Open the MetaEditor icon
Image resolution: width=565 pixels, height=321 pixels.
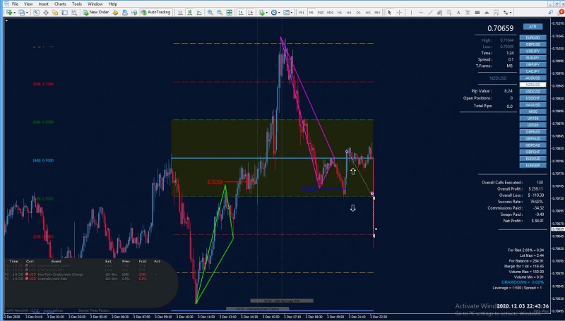pyautogui.click(x=115, y=13)
